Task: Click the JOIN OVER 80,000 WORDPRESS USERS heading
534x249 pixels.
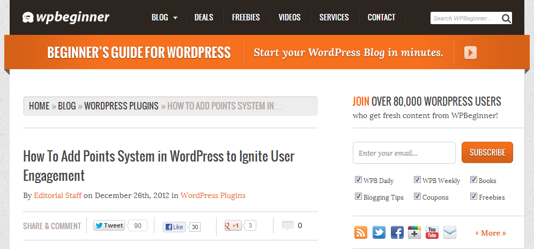Action: click(x=427, y=101)
